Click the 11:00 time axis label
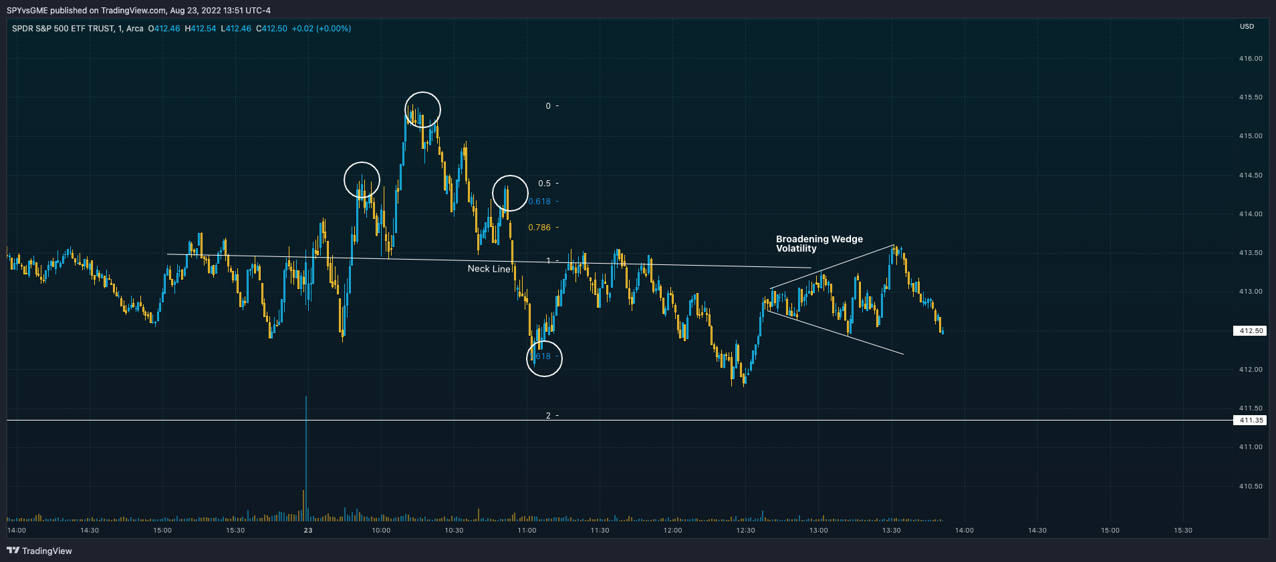The width and height of the screenshot is (1276, 562). pos(527,531)
